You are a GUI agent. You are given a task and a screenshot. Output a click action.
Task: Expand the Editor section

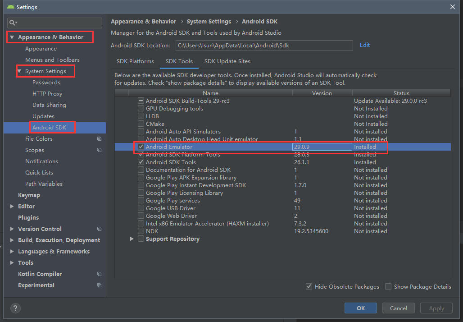coord(12,207)
